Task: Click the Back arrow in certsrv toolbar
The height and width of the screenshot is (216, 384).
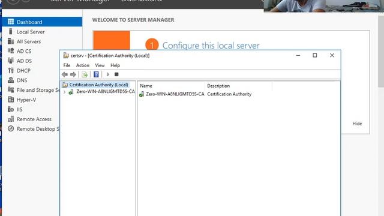Action: [x=65, y=74]
